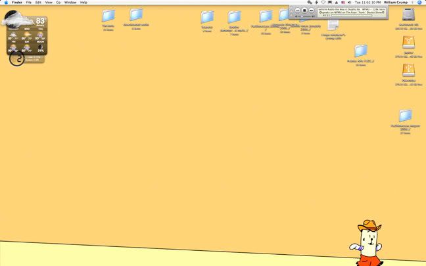Select the document file icon under iTunes player

(333, 25)
